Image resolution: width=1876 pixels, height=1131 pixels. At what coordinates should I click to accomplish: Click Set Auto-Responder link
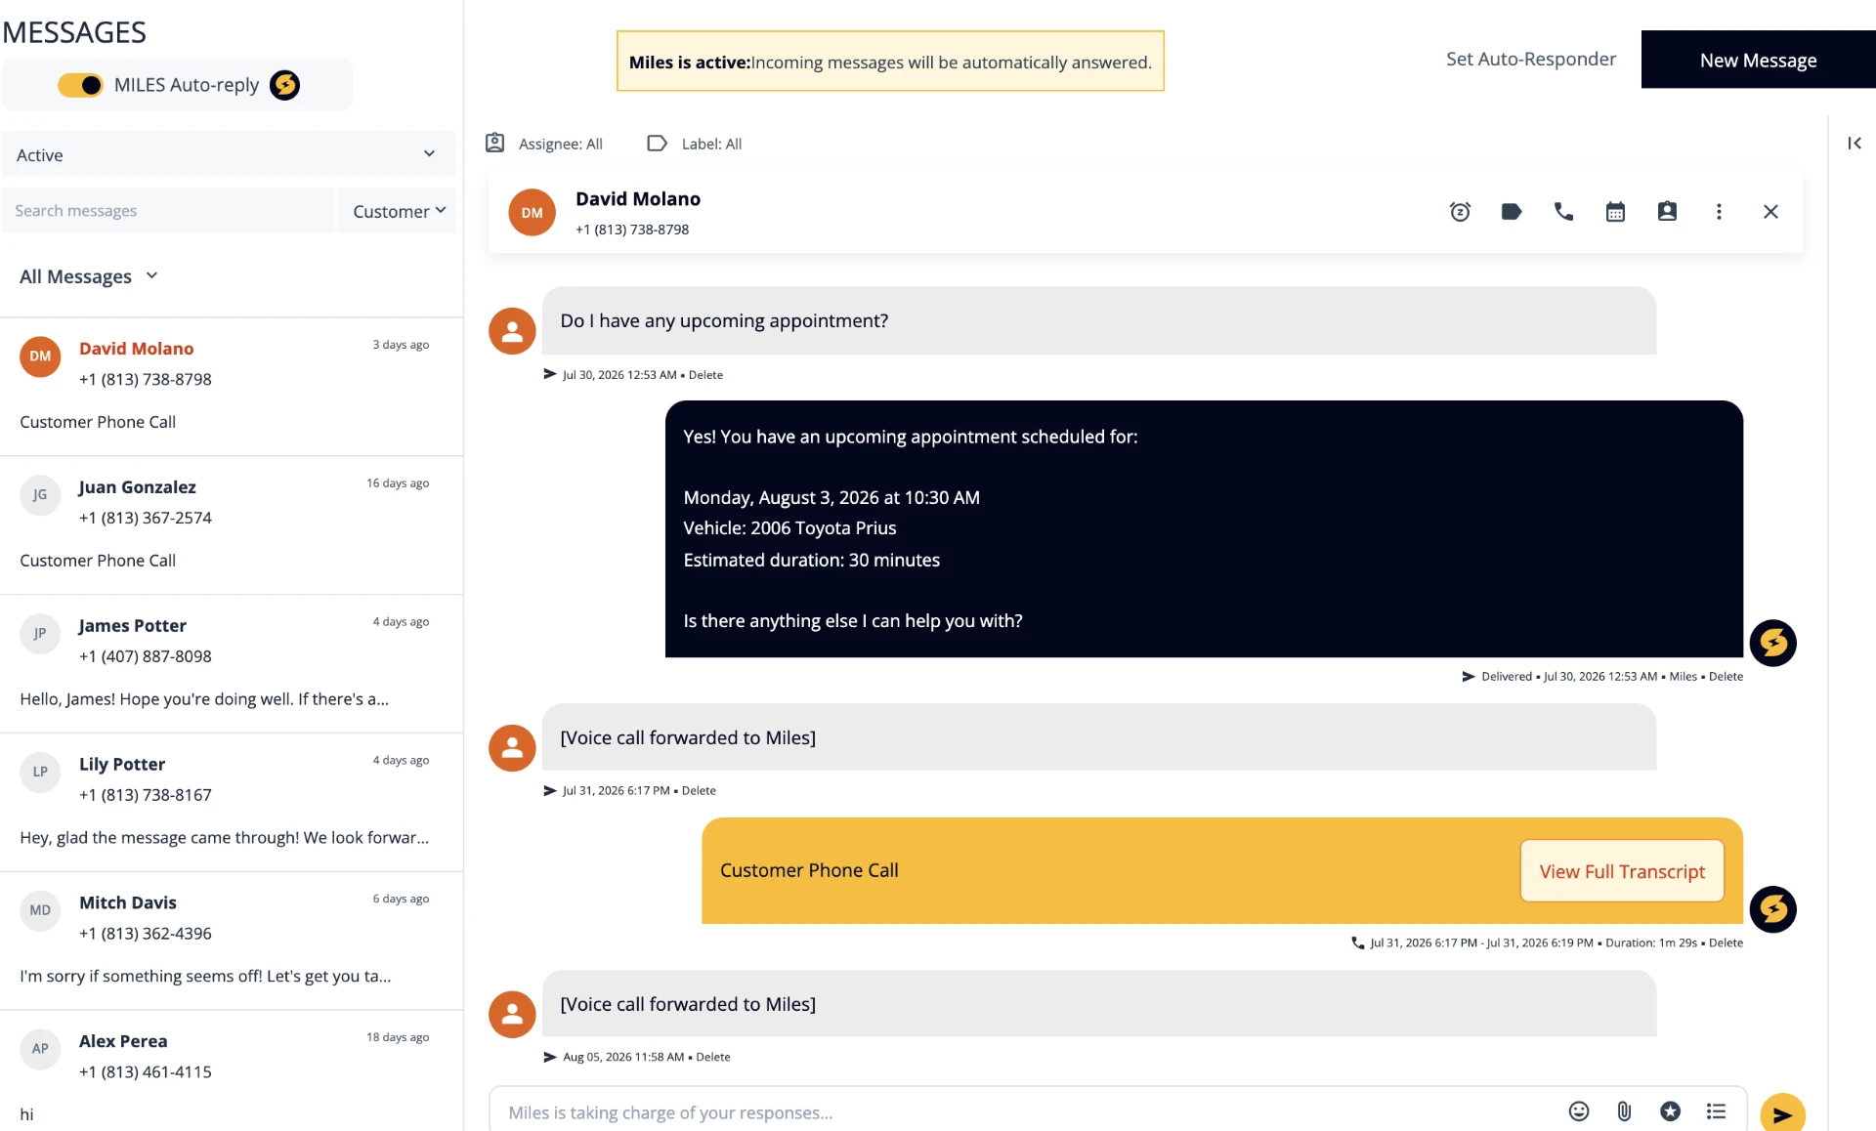pos(1530,60)
